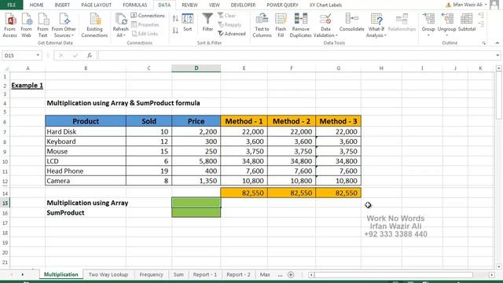The height and width of the screenshot is (283, 503).
Task: Open the Frequency sheet tab
Action: pos(151,274)
